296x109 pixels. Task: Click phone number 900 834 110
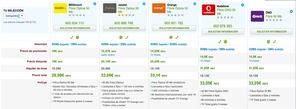74,23
